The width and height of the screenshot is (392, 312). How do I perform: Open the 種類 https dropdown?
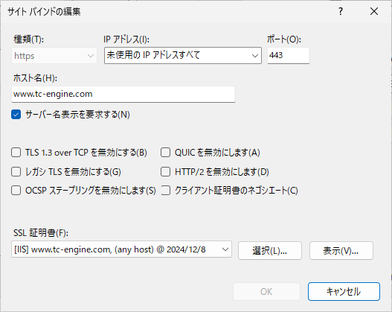54,56
